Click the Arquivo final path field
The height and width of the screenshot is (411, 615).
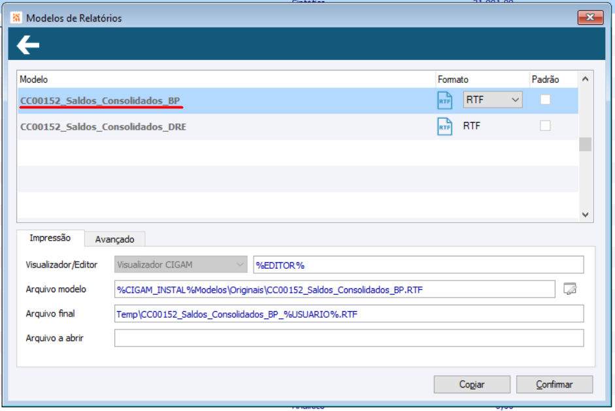(x=349, y=314)
